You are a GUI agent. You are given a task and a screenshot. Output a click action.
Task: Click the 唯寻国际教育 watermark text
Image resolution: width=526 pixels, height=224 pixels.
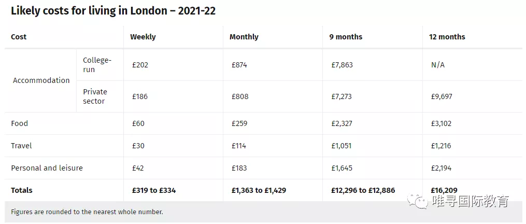(470, 201)
